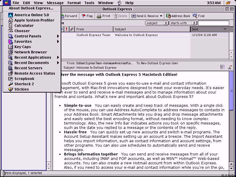Screen dimensions: 236x177
Task: Open the starts with filter dropdown
Action: pos(183,23)
